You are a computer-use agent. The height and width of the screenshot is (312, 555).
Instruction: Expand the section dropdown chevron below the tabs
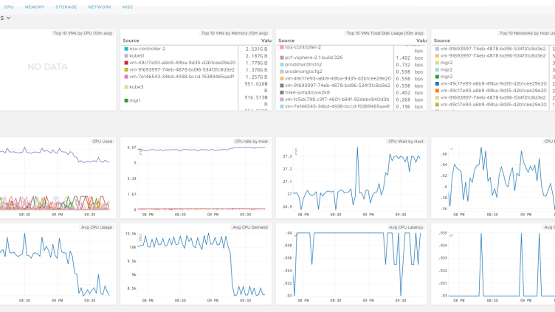coord(8,18)
